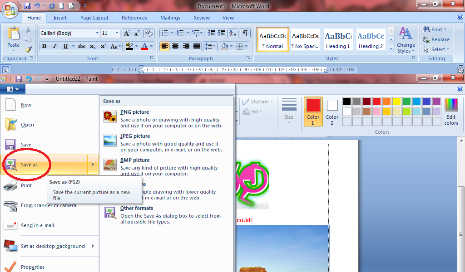
Task: Open the Paint application menu button
Action: tap(13, 89)
